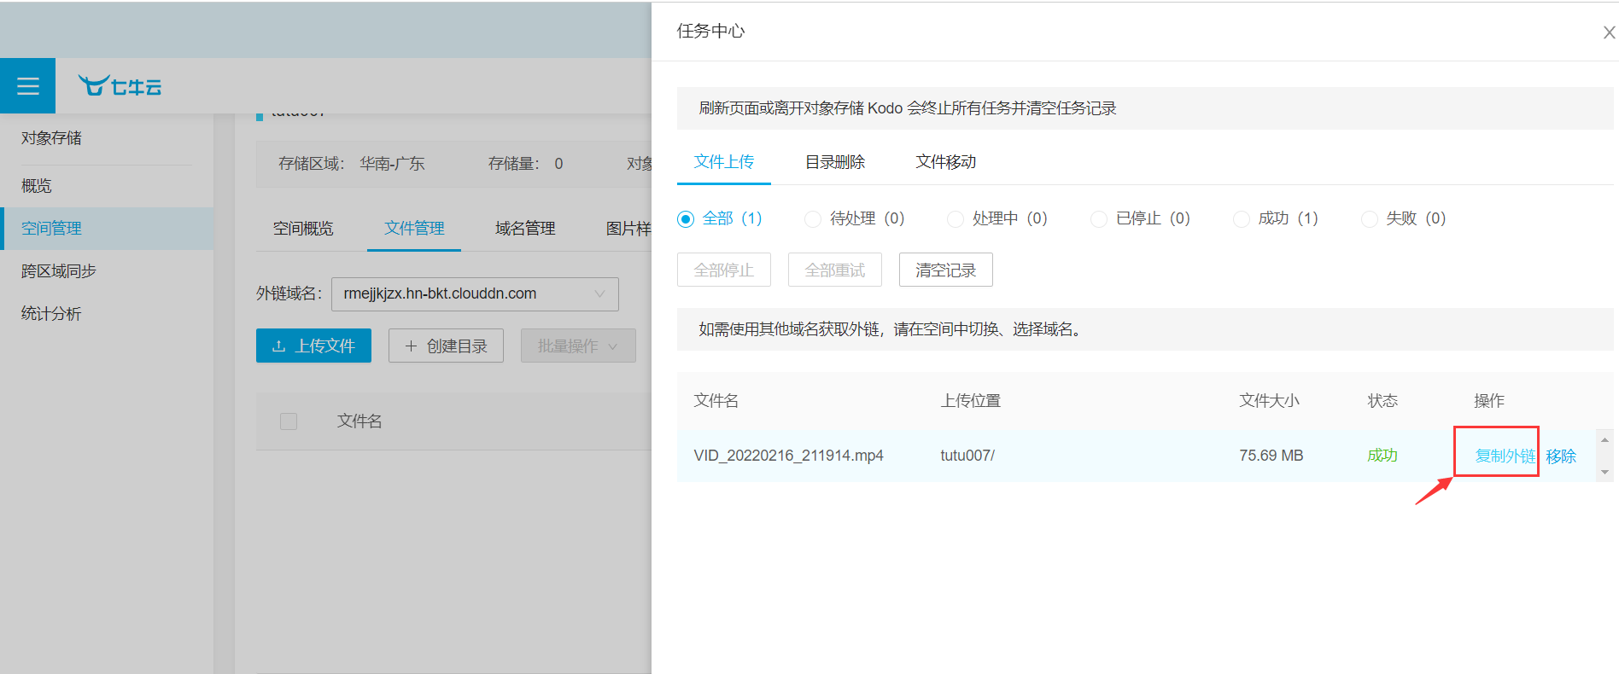Image resolution: width=1619 pixels, height=674 pixels.
Task: Click the 上传文件 button
Action: tap(313, 346)
